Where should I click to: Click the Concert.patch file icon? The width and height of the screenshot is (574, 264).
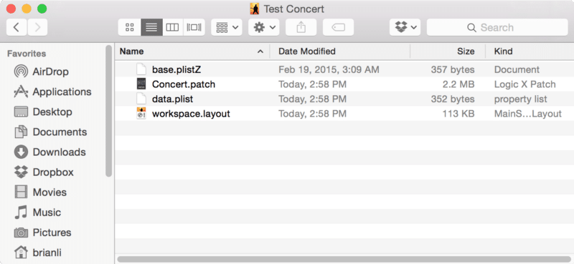(x=141, y=84)
